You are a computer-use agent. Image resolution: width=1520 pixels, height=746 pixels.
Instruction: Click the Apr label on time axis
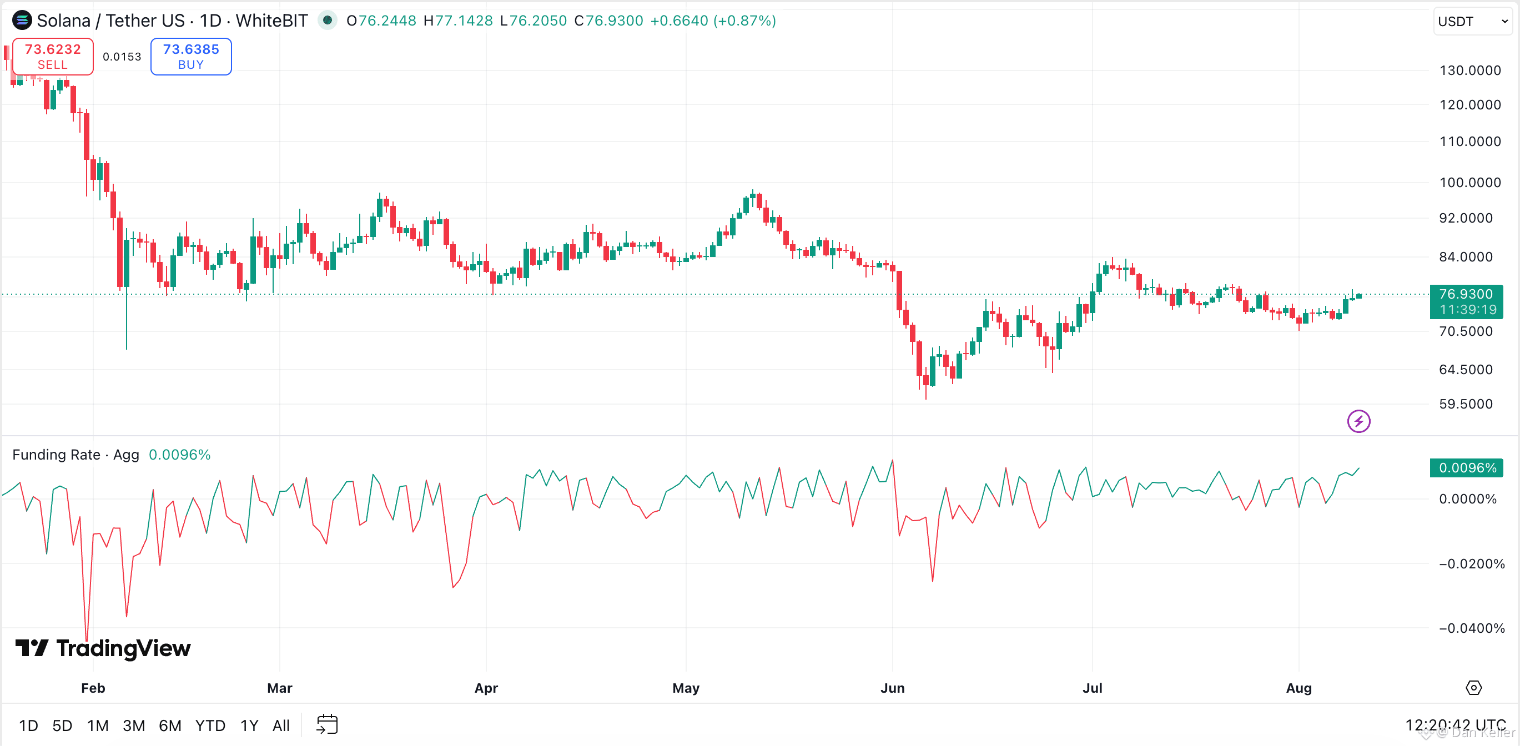click(486, 688)
